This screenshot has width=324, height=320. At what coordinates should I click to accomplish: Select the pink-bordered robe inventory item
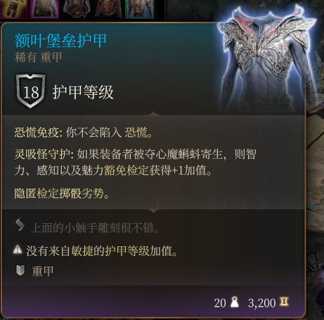pos(45,9)
